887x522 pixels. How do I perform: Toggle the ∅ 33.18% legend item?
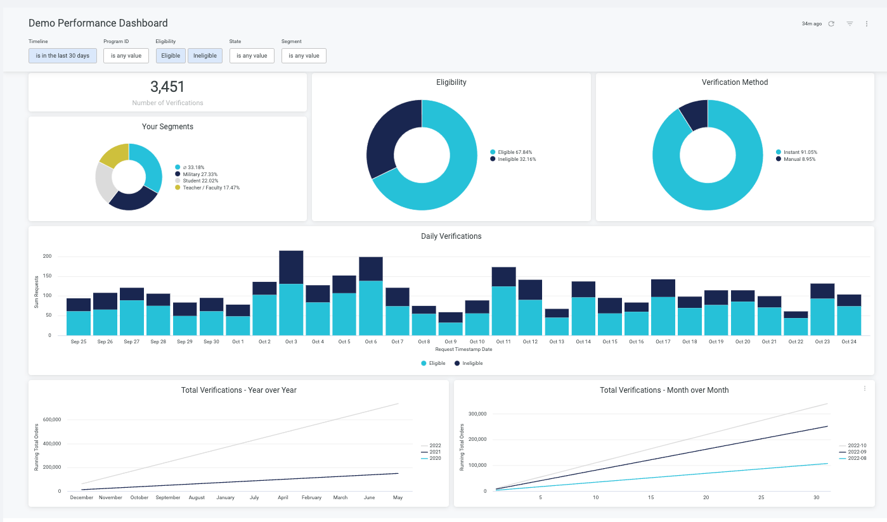[x=190, y=167]
